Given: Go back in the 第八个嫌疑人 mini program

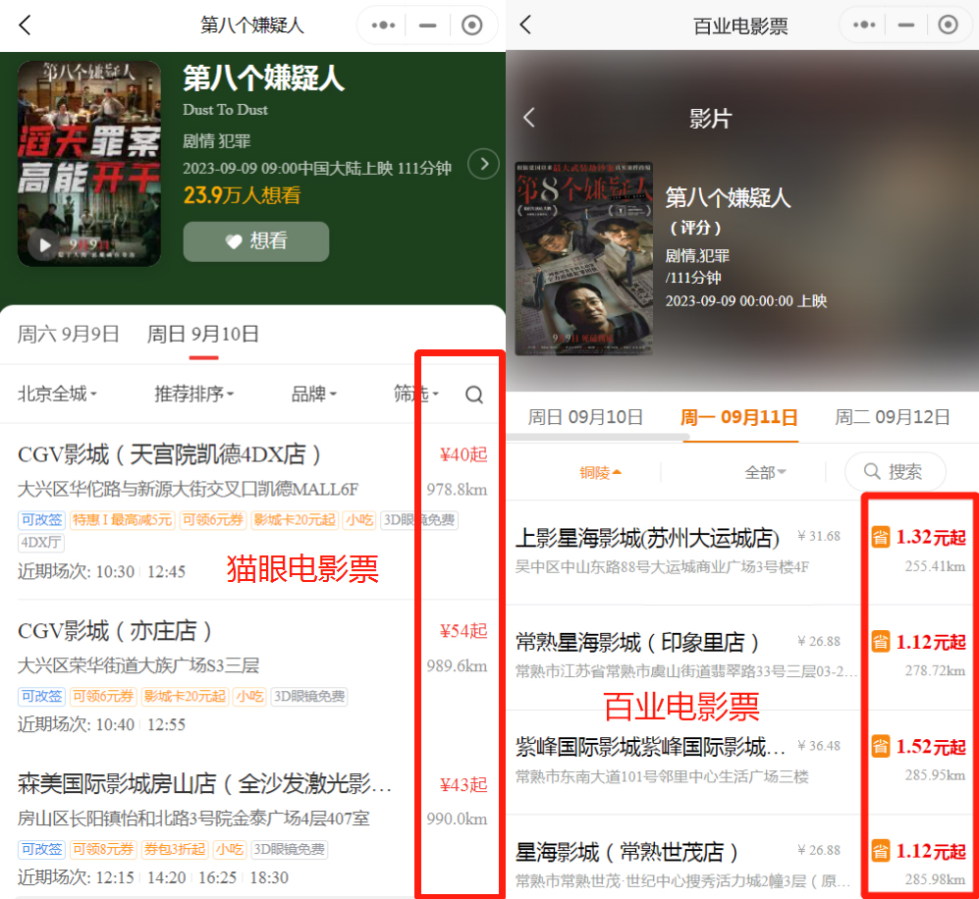Looking at the screenshot, I should tap(25, 25).
